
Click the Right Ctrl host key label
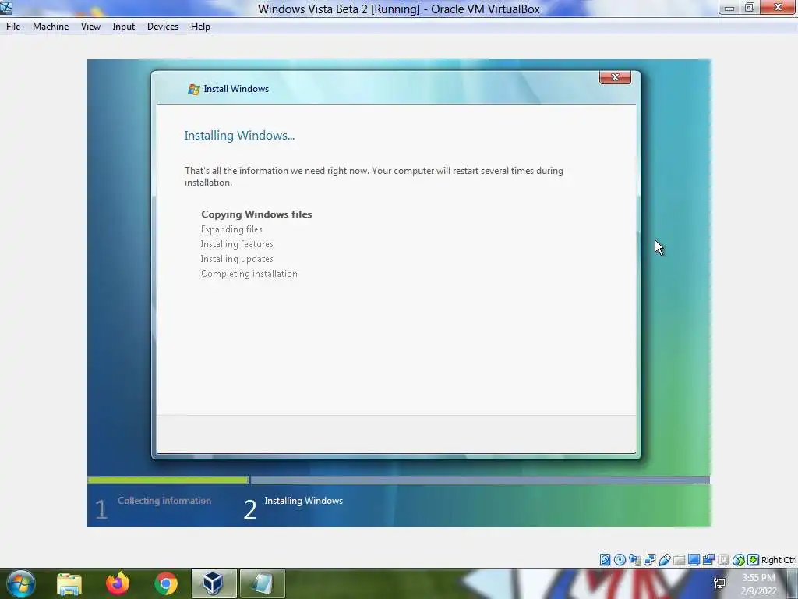point(779,560)
